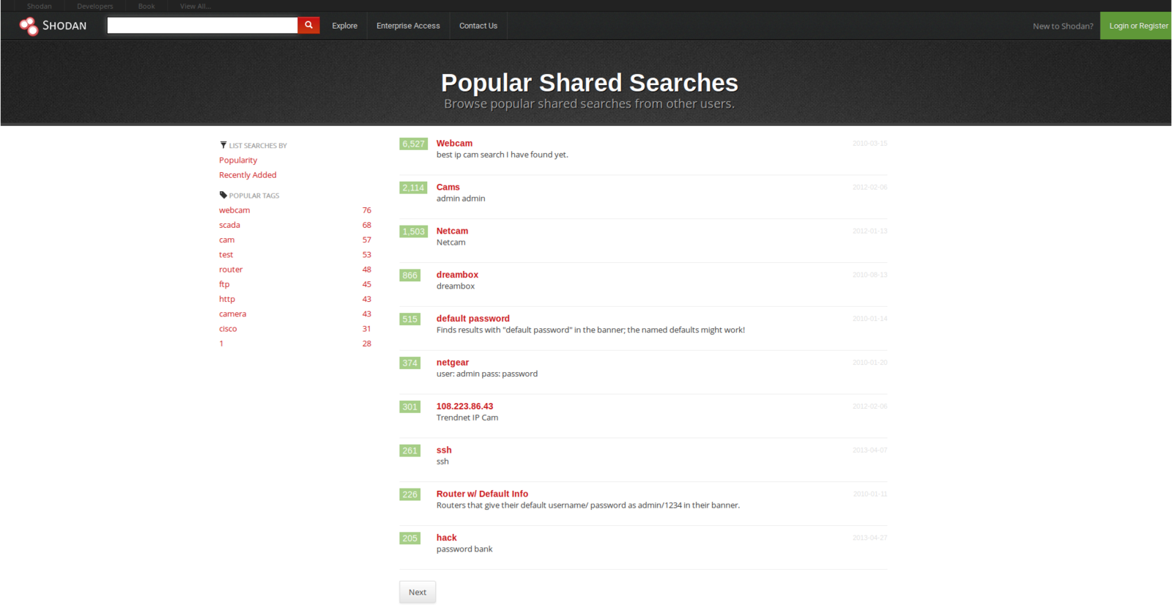Select the scada tag

pos(229,225)
